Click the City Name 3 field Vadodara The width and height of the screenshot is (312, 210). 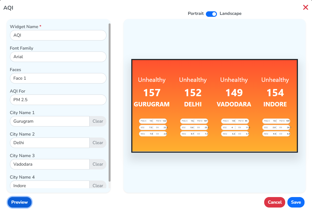coord(50,164)
